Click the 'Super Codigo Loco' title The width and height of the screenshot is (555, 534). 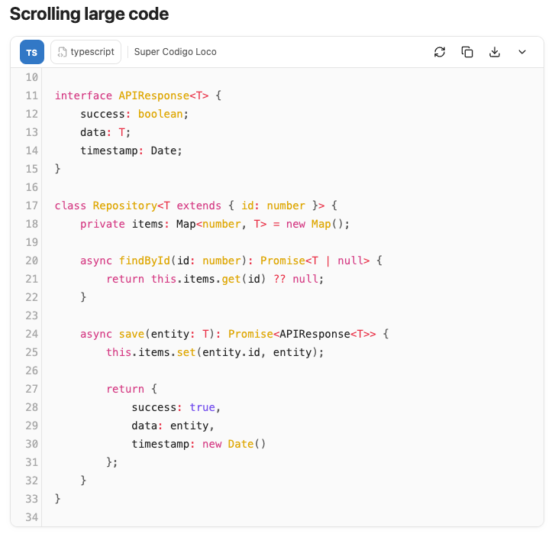click(x=176, y=52)
